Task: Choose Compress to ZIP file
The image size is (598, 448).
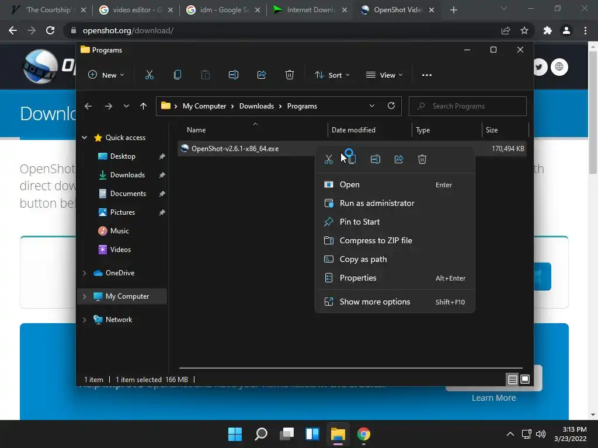Action: point(395,240)
